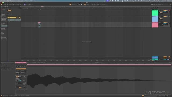Click the Main track header
The width and height of the screenshot is (172, 97).
tap(155, 59)
